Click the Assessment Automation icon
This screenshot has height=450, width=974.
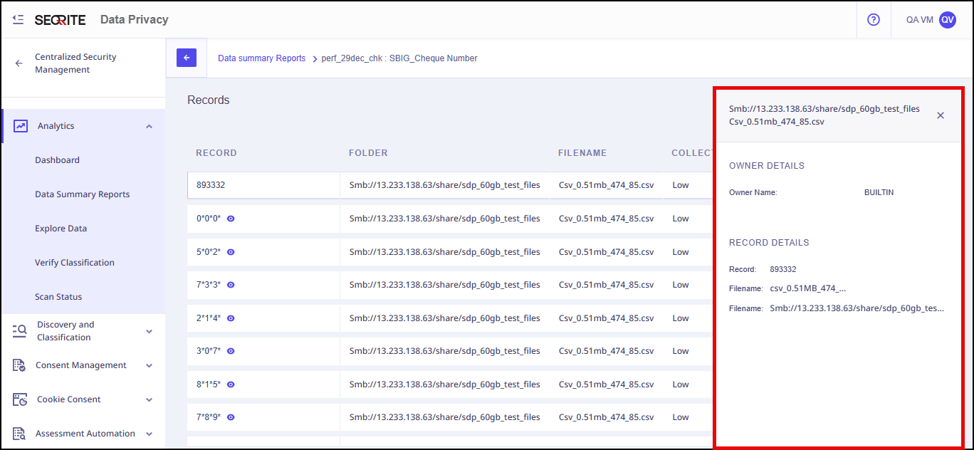pyautogui.click(x=20, y=434)
